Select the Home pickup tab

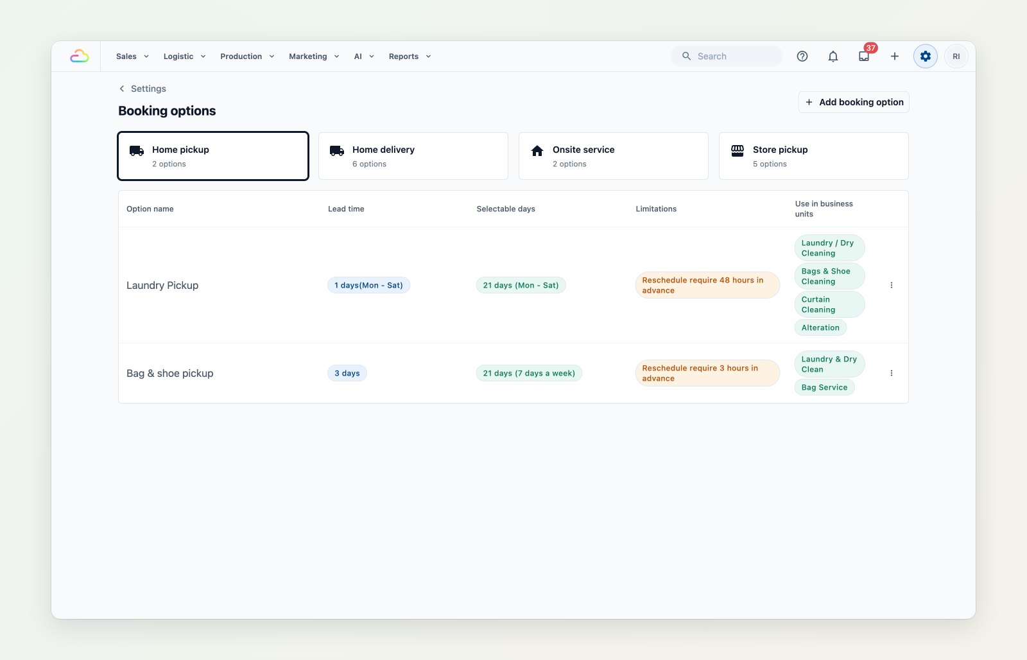213,156
